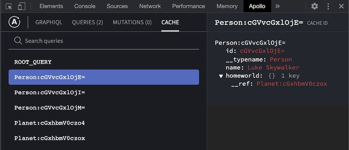The width and height of the screenshot is (349, 150).
Task: Click the CACHE ID label
Action: click(x=317, y=23)
